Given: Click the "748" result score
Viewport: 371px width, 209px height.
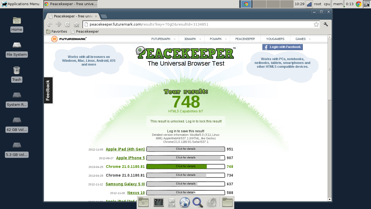Looking at the screenshot, I should 186,102.
